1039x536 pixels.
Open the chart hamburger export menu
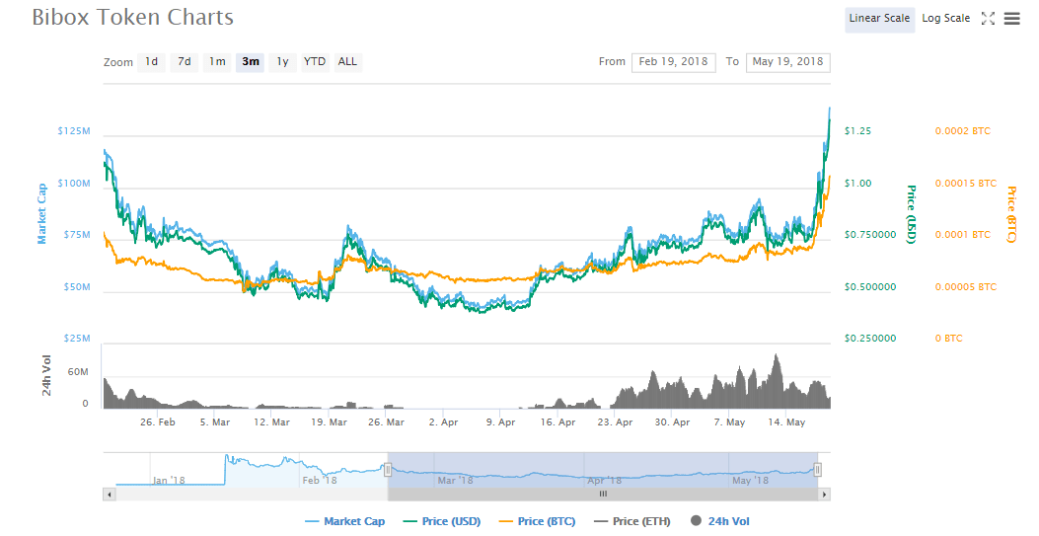tap(1011, 19)
